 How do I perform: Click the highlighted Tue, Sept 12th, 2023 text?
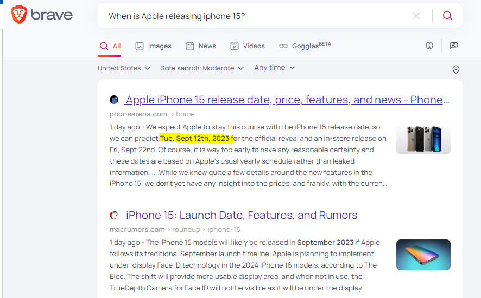194,138
